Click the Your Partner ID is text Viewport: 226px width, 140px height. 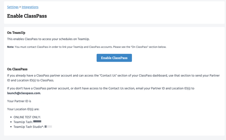click(19, 101)
